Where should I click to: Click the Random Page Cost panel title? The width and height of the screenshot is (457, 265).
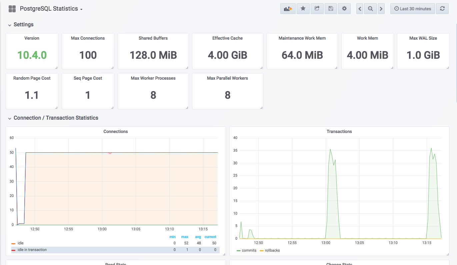32,78
